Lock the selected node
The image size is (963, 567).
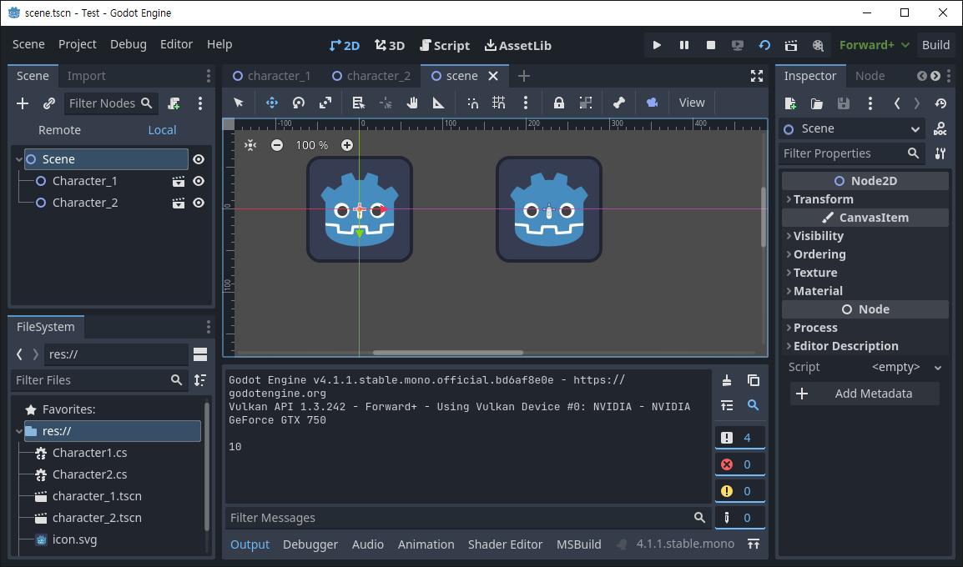(x=559, y=103)
